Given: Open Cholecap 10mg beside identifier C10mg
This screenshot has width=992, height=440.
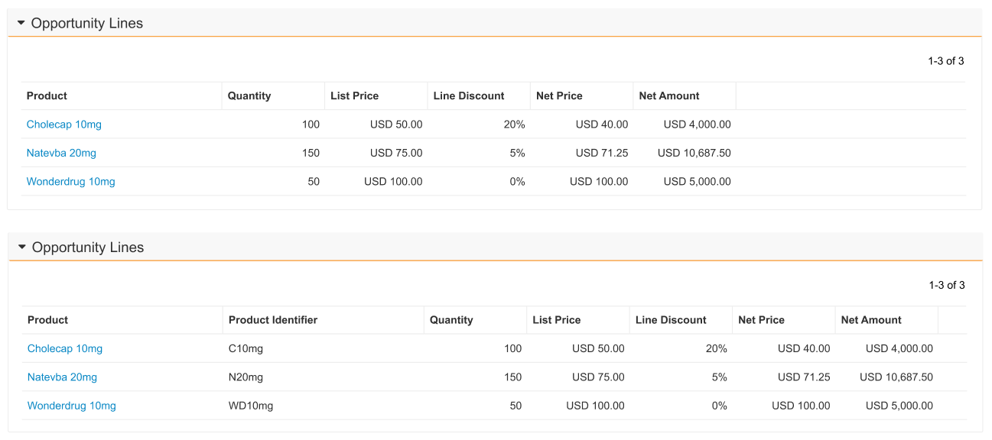Looking at the screenshot, I should pos(64,348).
